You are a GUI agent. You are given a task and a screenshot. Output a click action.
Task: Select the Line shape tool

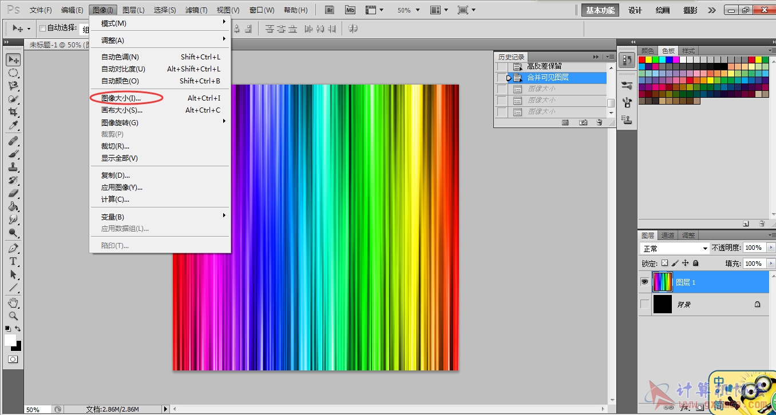tap(13, 288)
